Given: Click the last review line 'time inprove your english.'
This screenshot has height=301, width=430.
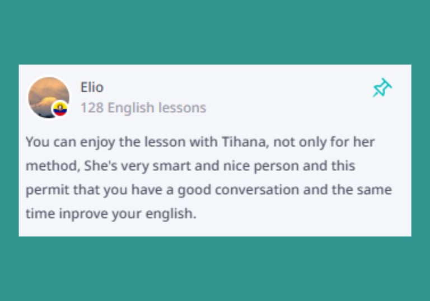Looking at the screenshot, I should pyautogui.click(x=111, y=214).
